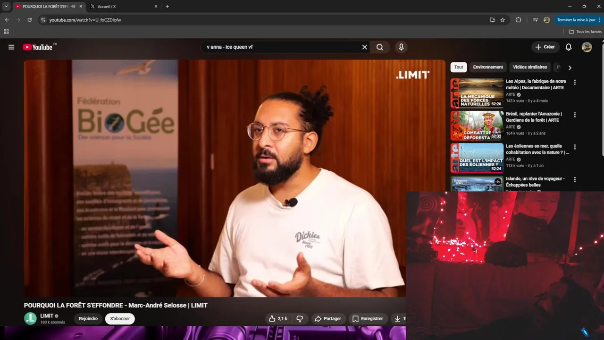This screenshot has width=604, height=340.
Task: Open Islande rêve de voyageur thumbnail
Action: pos(477,183)
